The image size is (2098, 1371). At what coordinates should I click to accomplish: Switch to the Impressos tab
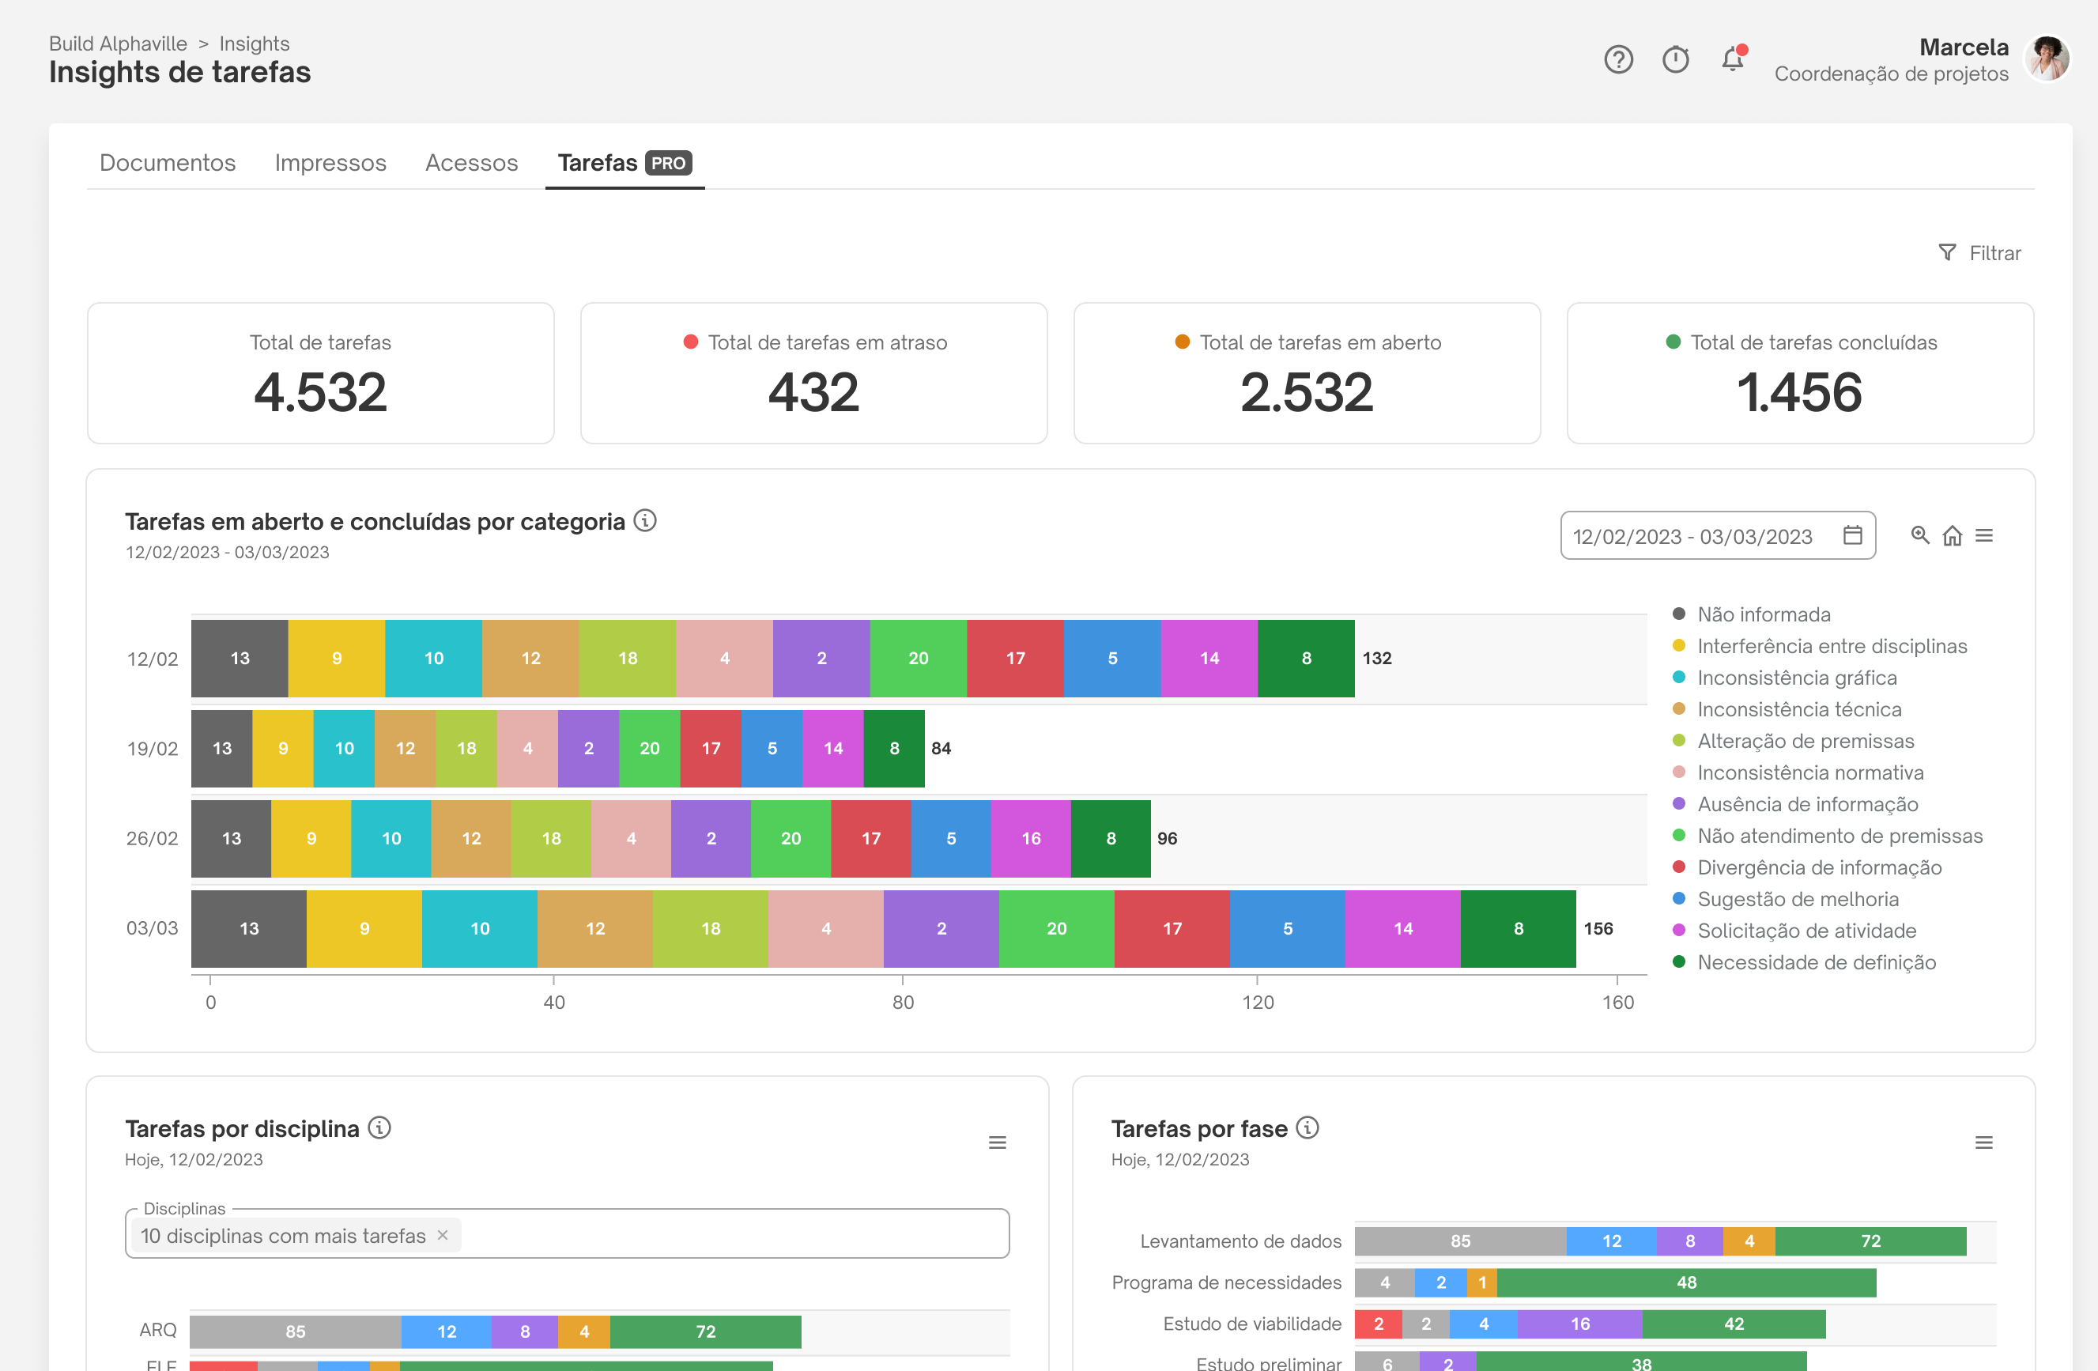click(330, 163)
